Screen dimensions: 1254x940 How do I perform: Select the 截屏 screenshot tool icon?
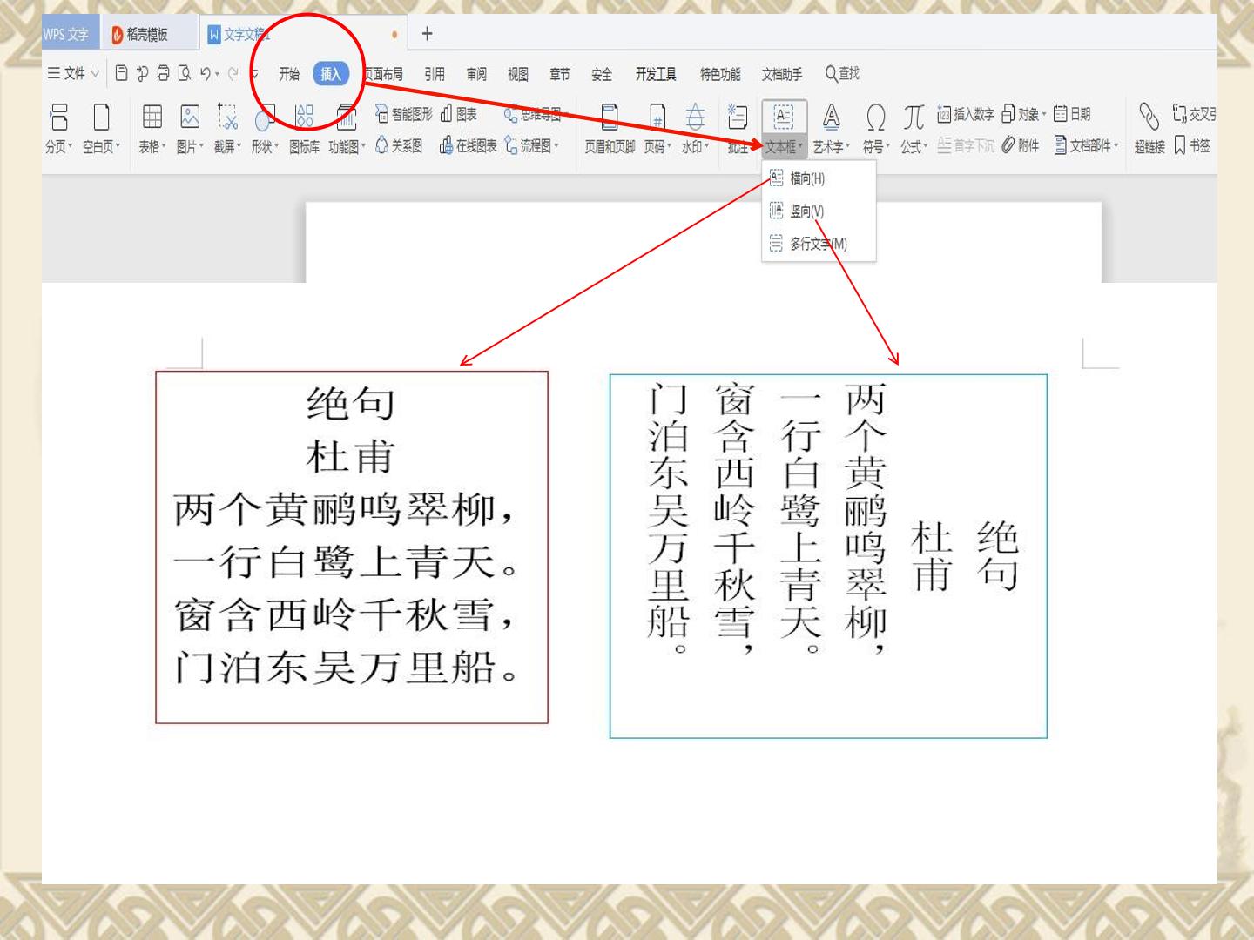[227, 117]
